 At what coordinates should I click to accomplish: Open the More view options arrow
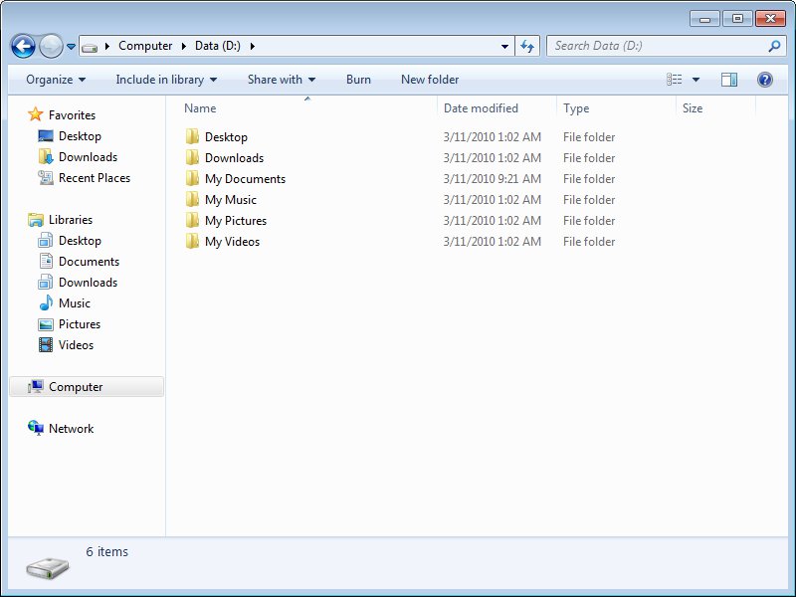696,80
